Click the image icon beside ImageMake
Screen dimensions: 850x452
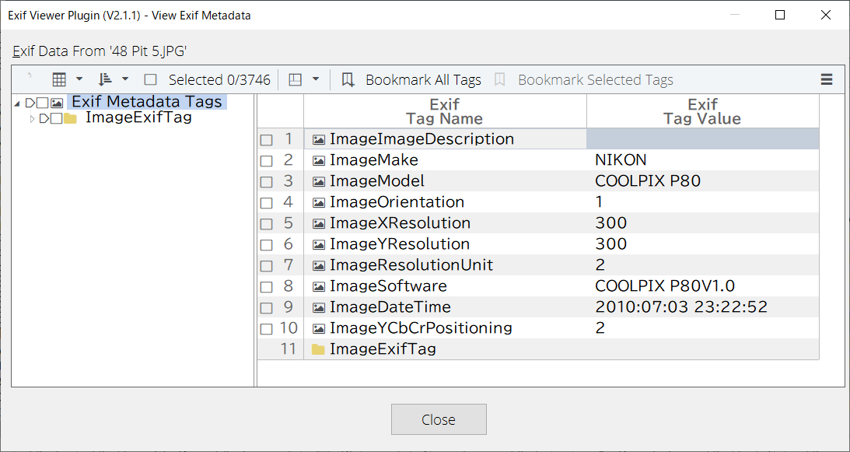tap(319, 160)
